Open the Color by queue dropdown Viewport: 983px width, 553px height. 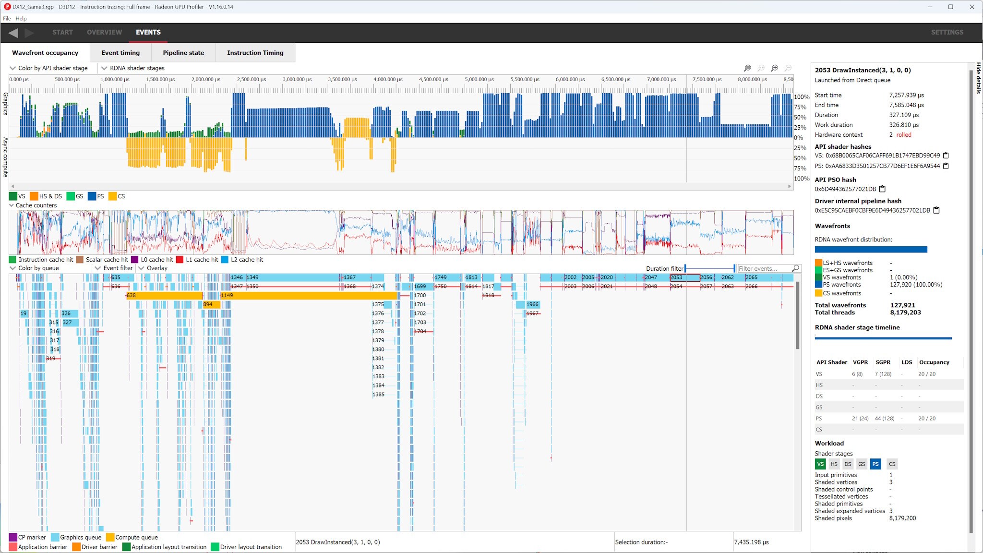click(x=35, y=268)
